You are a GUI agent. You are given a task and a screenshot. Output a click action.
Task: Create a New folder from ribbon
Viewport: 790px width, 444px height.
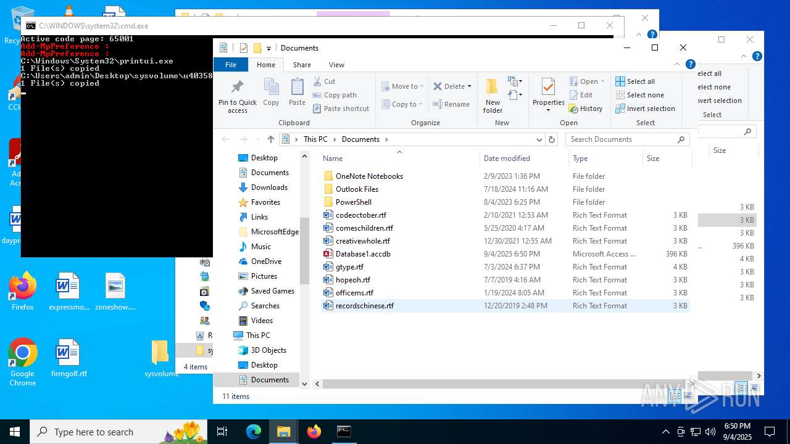(493, 96)
